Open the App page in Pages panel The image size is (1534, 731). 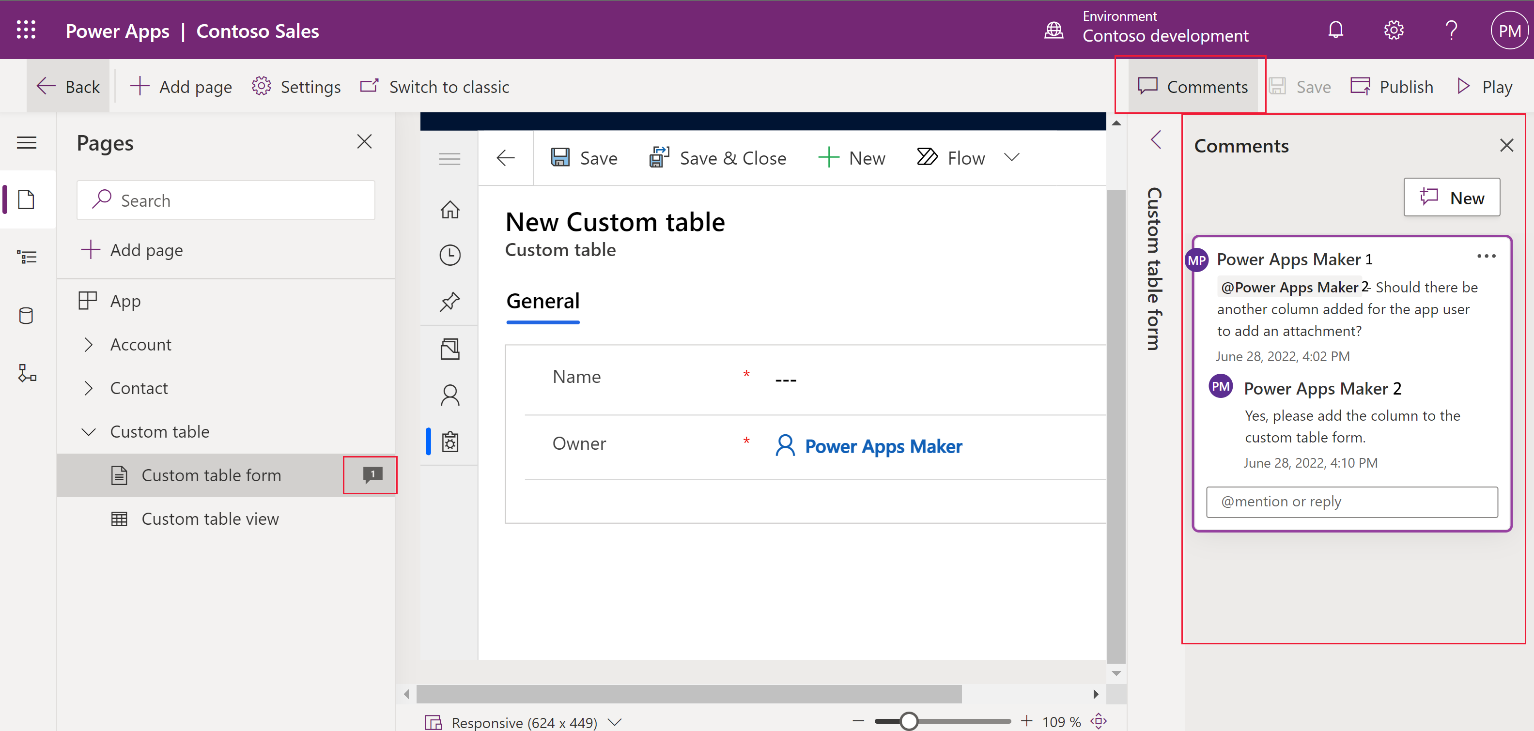[125, 300]
